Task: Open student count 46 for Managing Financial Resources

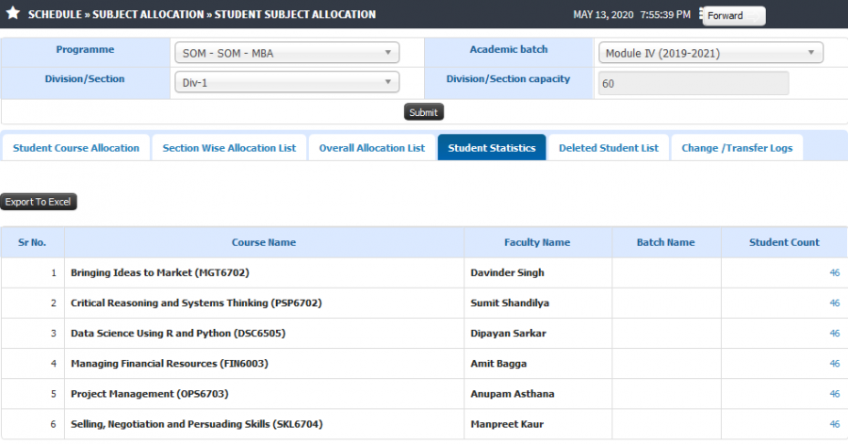Action: click(x=835, y=364)
